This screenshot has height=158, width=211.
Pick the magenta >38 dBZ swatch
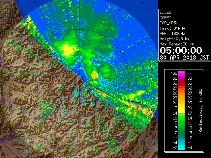pyautogui.click(x=181, y=73)
